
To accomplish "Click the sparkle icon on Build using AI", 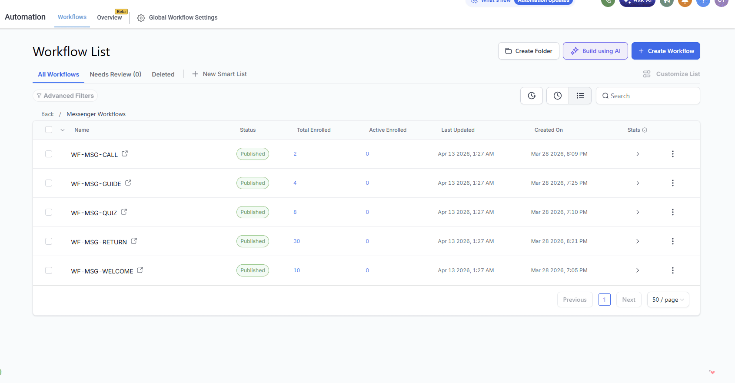I will pos(575,51).
